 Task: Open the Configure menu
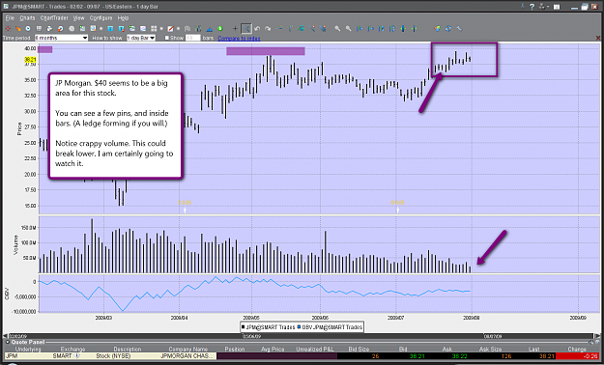[x=101, y=18]
